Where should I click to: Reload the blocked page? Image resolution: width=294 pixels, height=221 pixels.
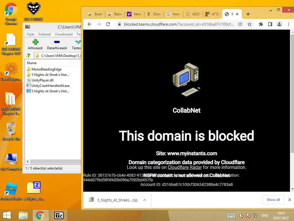coord(108,24)
